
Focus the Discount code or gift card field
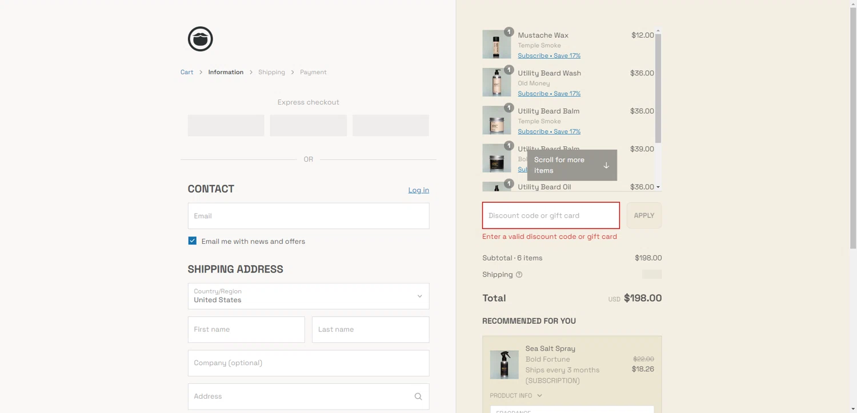[x=551, y=215]
